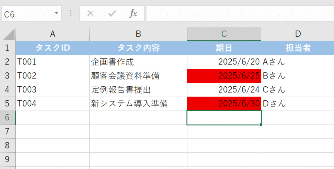The image size is (334, 169).
Task: Select the タスク内容 header cell
Action: click(138, 48)
